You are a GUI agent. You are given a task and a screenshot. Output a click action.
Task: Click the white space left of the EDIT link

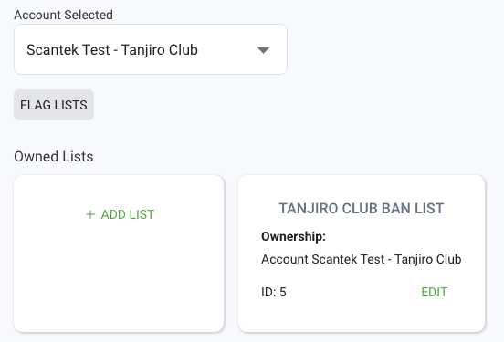[353, 292]
